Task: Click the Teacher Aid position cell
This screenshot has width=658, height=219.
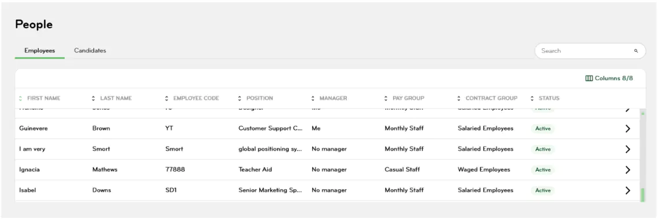Action: [x=255, y=169]
